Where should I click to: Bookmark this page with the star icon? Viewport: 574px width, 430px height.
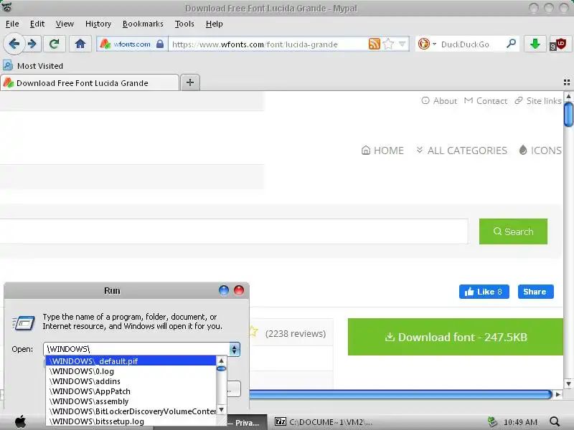(x=388, y=44)
